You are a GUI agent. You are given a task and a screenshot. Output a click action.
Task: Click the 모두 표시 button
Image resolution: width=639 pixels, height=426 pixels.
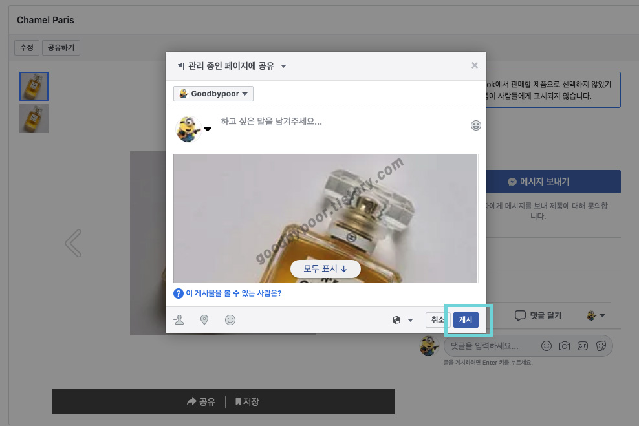pyautogui.click(x=325, y=269)
